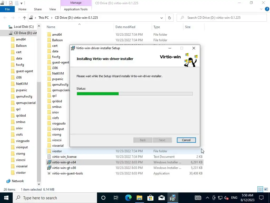This screenshot has height=203, width=270.
Task: Open the File menu in Explorer
Action: click(7, 9)
